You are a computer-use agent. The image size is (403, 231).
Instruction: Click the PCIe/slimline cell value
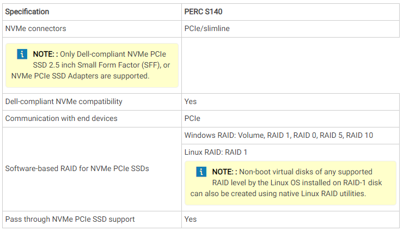(x=207, y=28)
